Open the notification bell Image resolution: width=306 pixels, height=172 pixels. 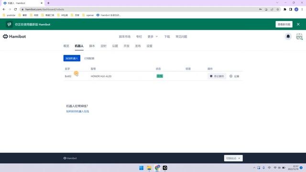288,36
